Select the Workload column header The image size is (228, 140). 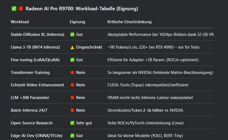coord(20,22)
